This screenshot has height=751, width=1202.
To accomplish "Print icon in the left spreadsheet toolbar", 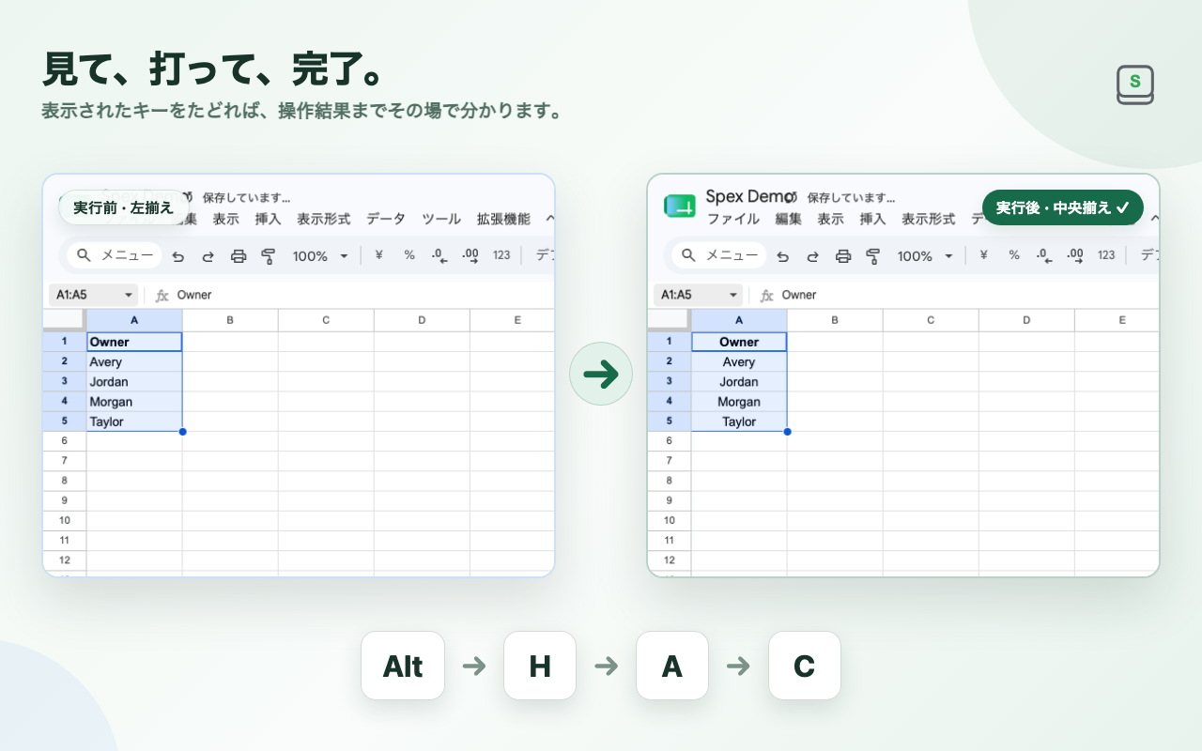I will pos(239,255).
